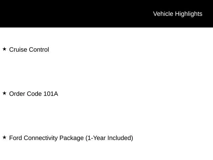Viewport: 213px width, 160px height.
Task: Click the word "Connectivity" in the list
Action: (41, 138)
